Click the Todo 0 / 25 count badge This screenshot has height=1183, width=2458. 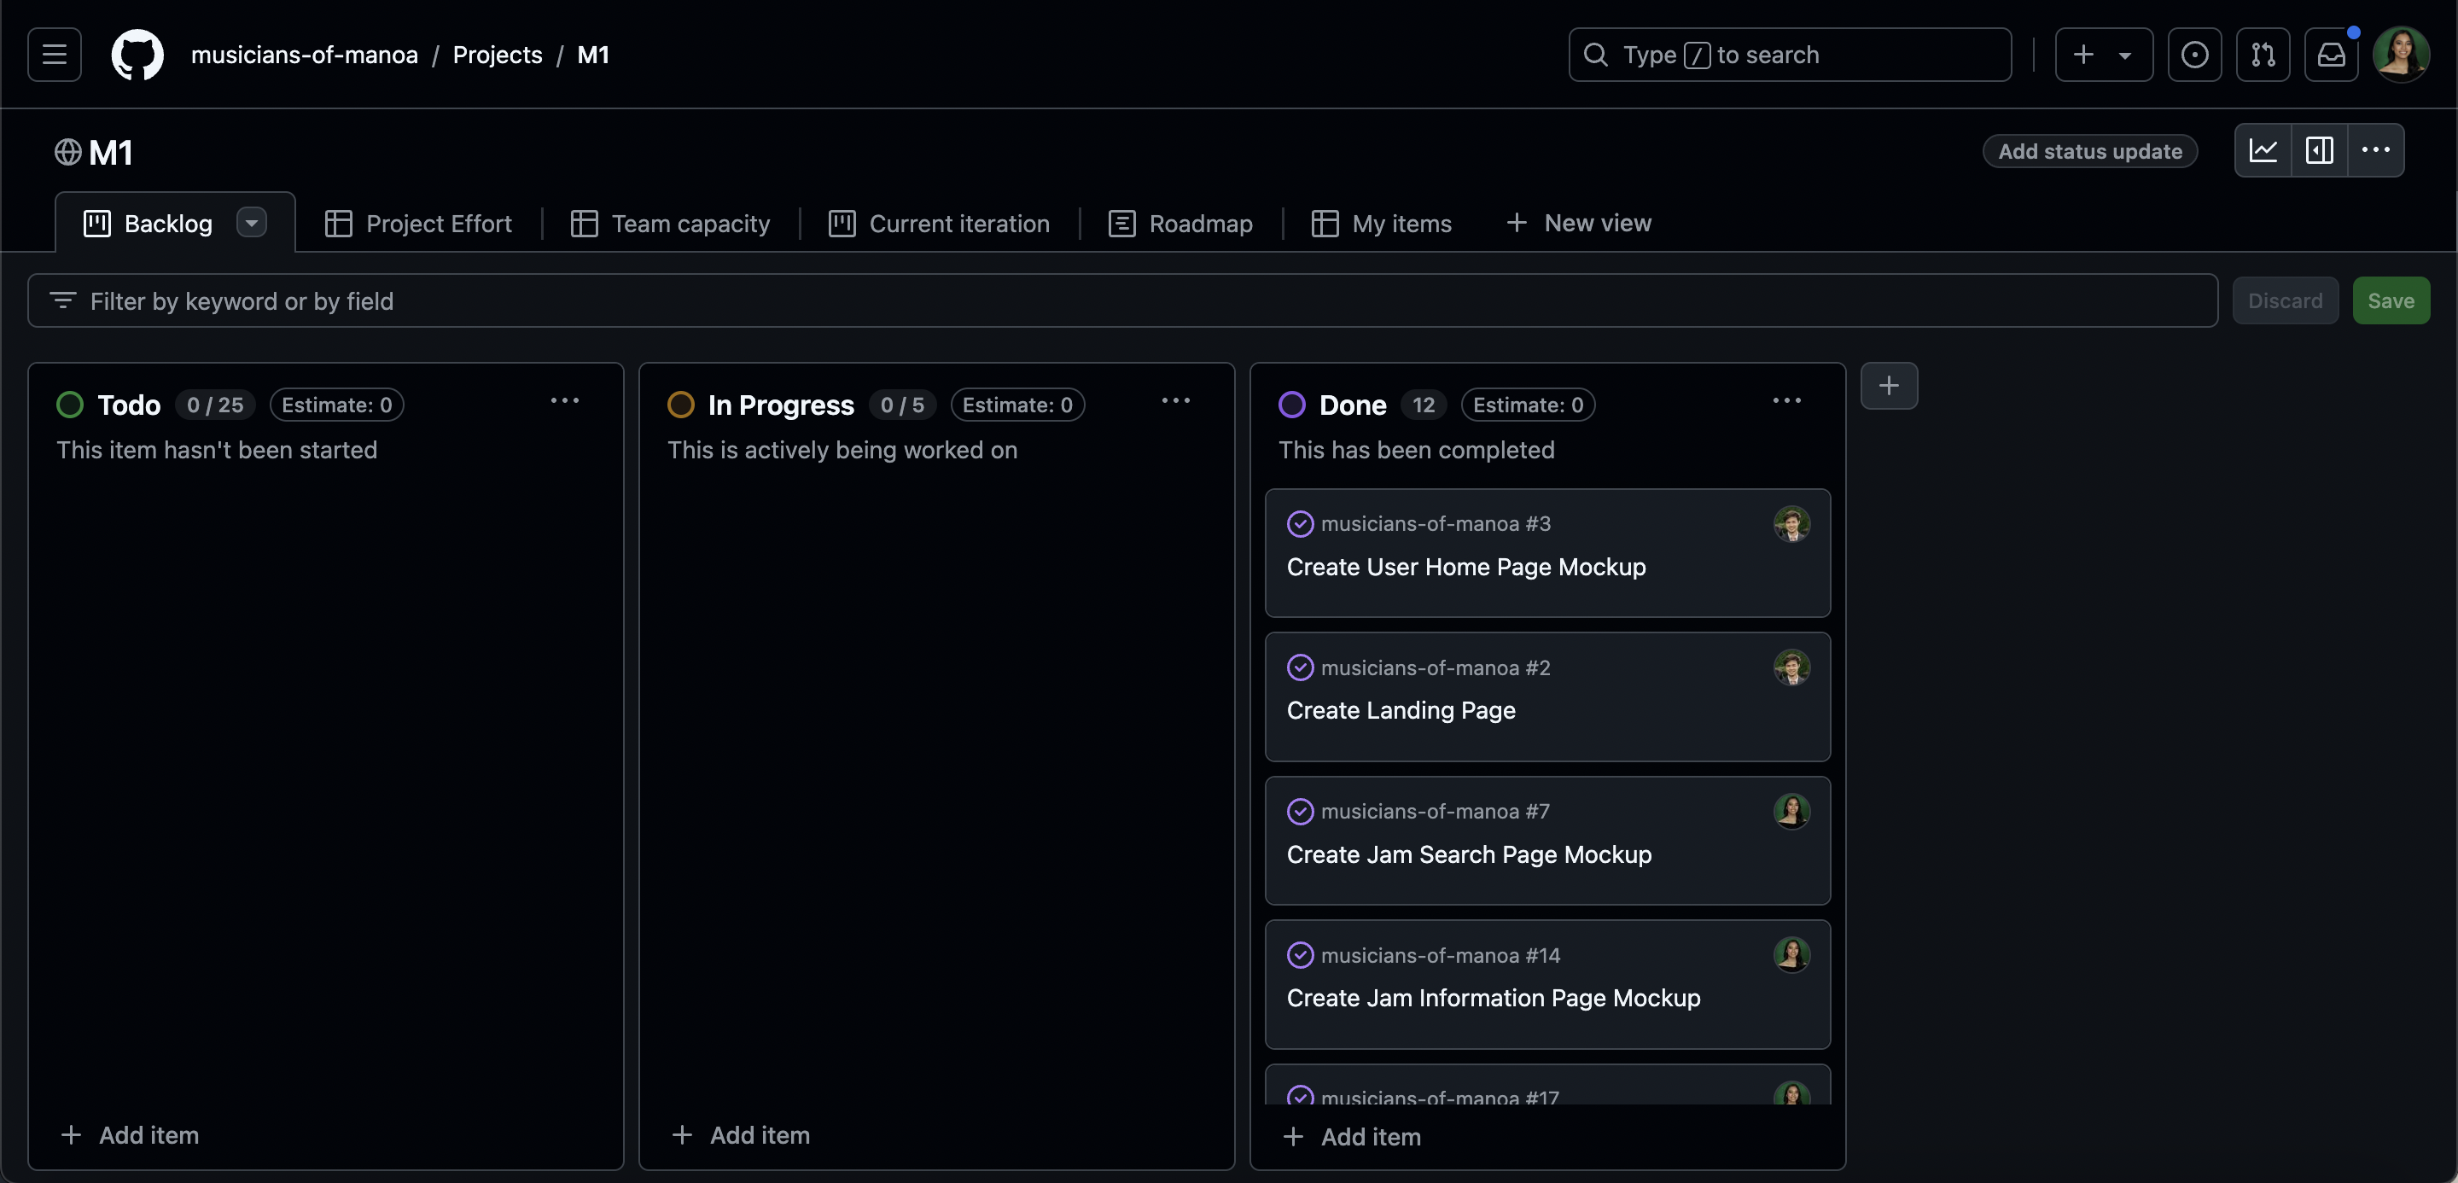(215, 405)
